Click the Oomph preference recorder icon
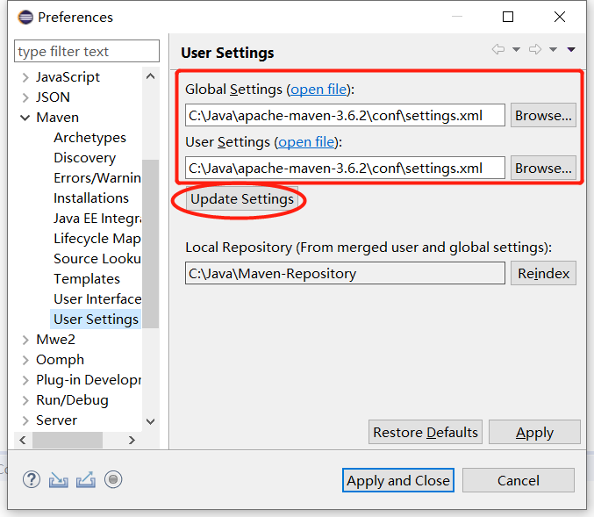This screenshot has width=594, height=517. (113, 479)
